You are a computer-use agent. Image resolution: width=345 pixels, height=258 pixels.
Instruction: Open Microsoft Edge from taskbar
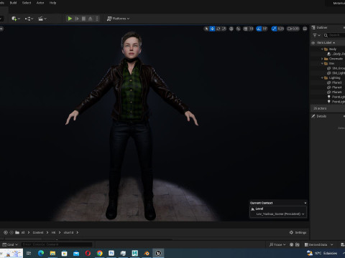pyautogui.click(x=41, y=253)
